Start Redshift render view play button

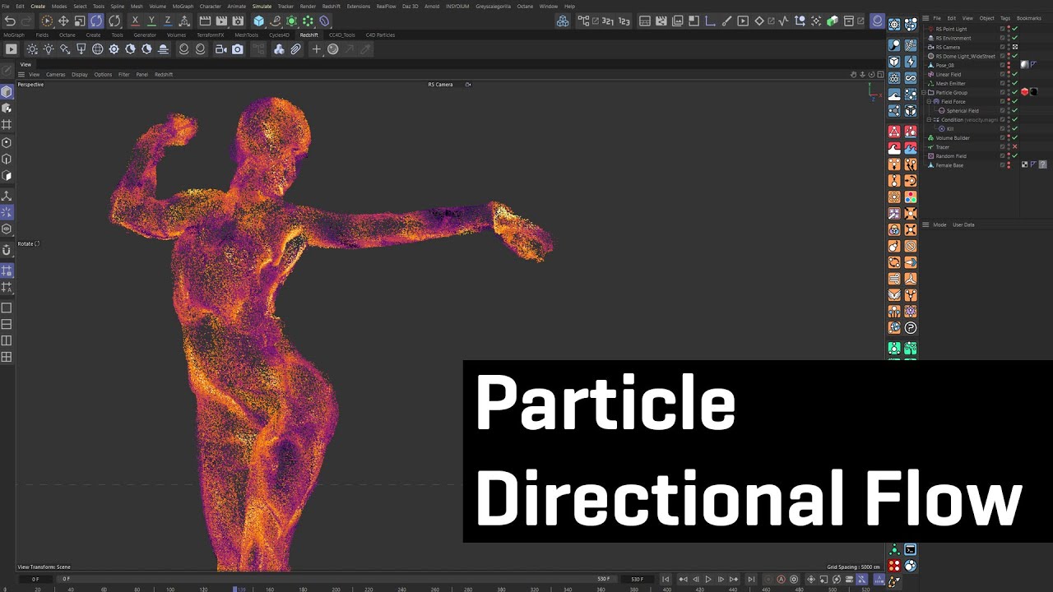[x=12, y=49]
